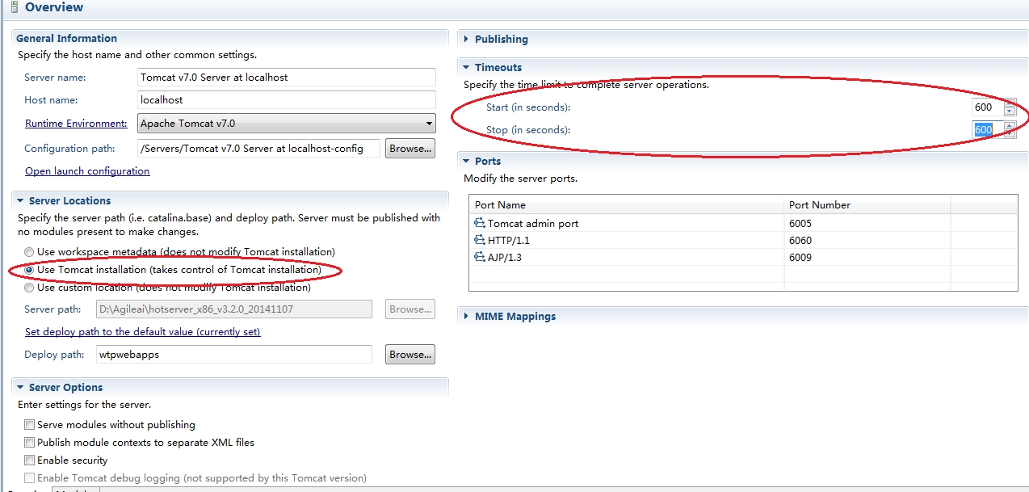This screenshot has height=492, width=1029.
Task: Expand the Publishing section
Action: pyautogui.click(x=467, y=39)
